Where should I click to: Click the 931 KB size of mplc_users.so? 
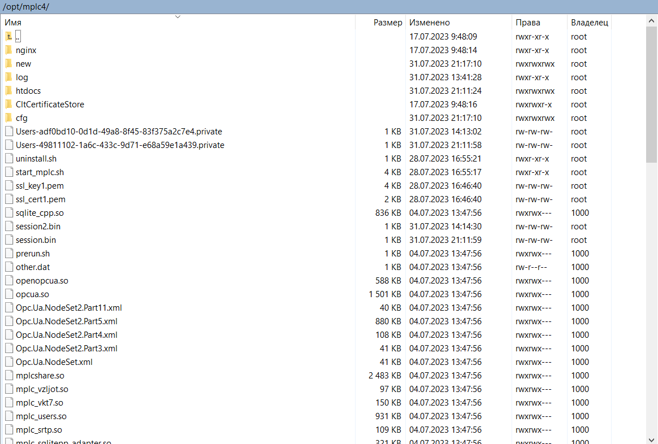point(388,416)
